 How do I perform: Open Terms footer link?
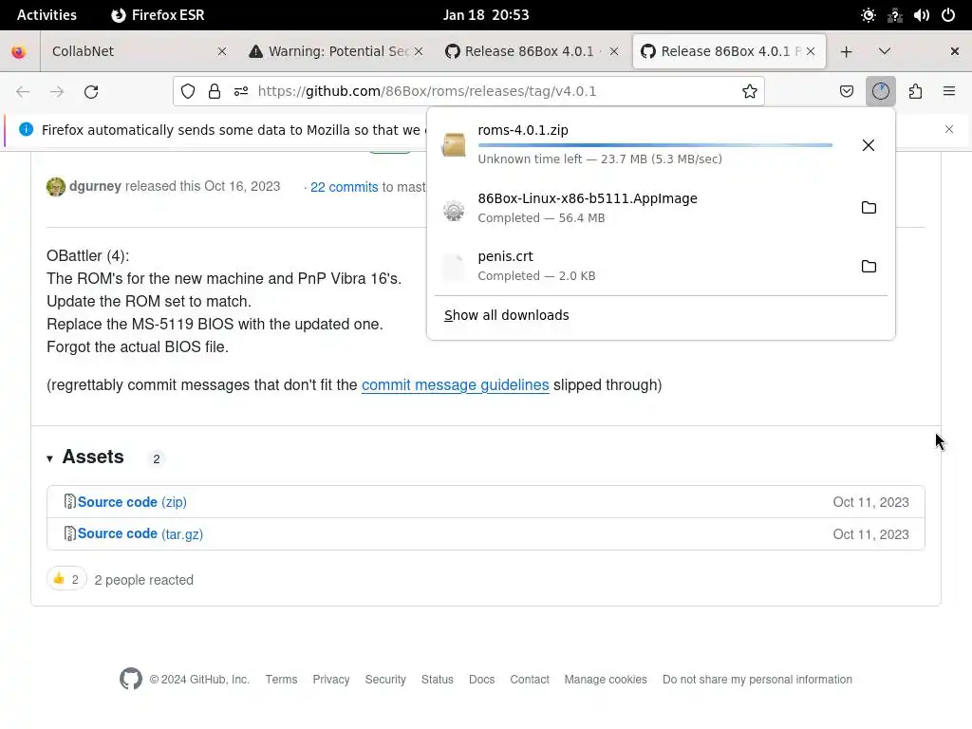[x=281, y=680]
